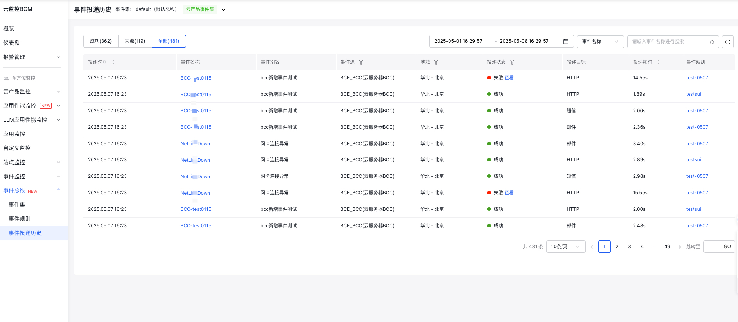Expand the 云产品监控 menu

pos(59,91)
